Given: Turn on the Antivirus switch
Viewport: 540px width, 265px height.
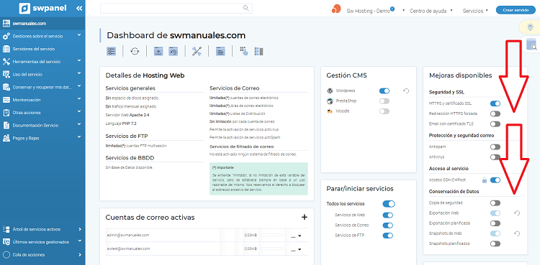Looking at the screenshot, I should click(x=495, y=157).
